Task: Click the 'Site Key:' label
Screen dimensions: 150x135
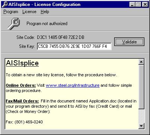Action: 27,46
